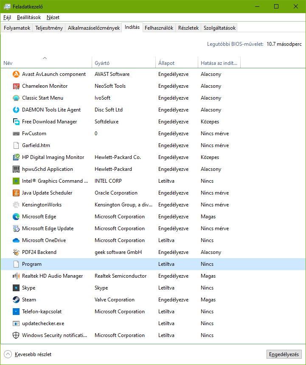Open the Nézet menu
This screenshot has width=306, height=365.
point(53,17)
